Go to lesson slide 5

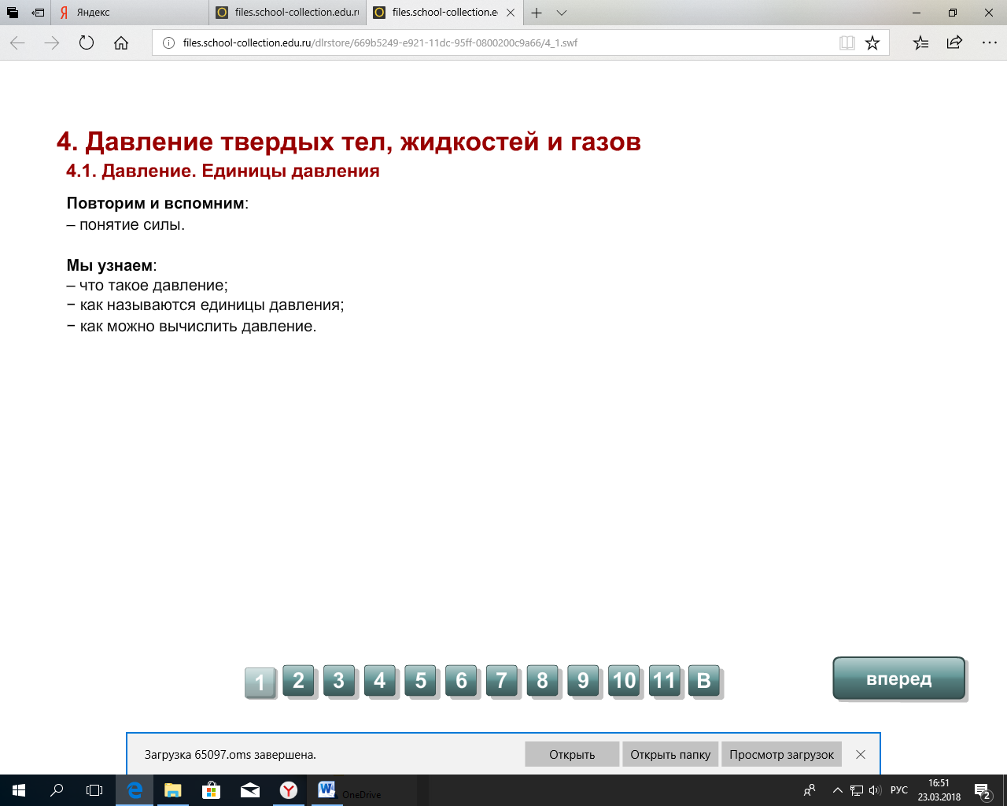click(421, 680)
